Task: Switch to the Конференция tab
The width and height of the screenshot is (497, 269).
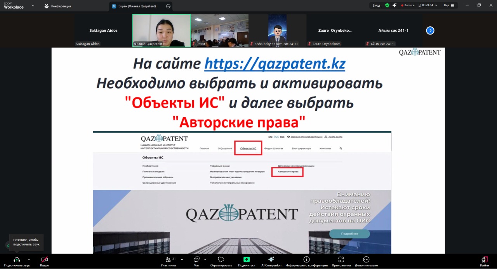Action: (57, 6)
